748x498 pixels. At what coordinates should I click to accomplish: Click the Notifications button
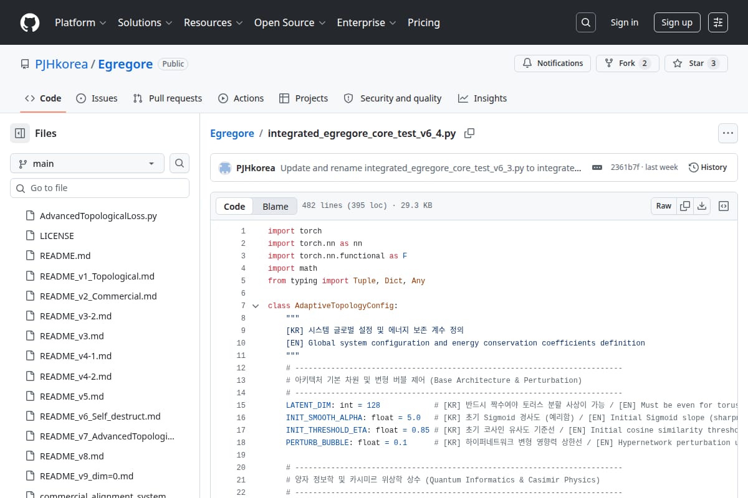[x=553, y=63]
